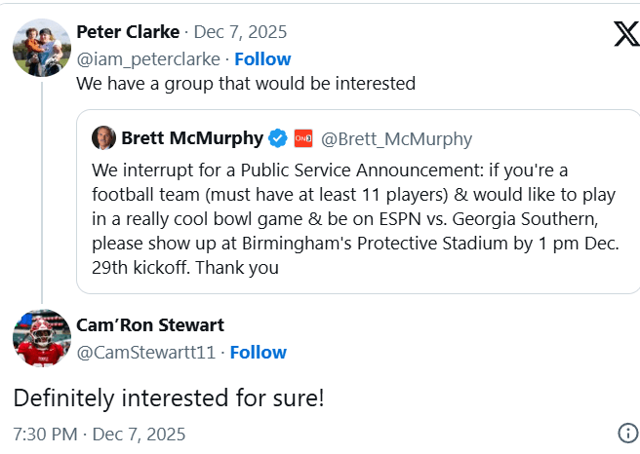The image size is (640, 454).
Task: Open Peter Clarke's profile avatar
Action: click(x=42, y=47)
